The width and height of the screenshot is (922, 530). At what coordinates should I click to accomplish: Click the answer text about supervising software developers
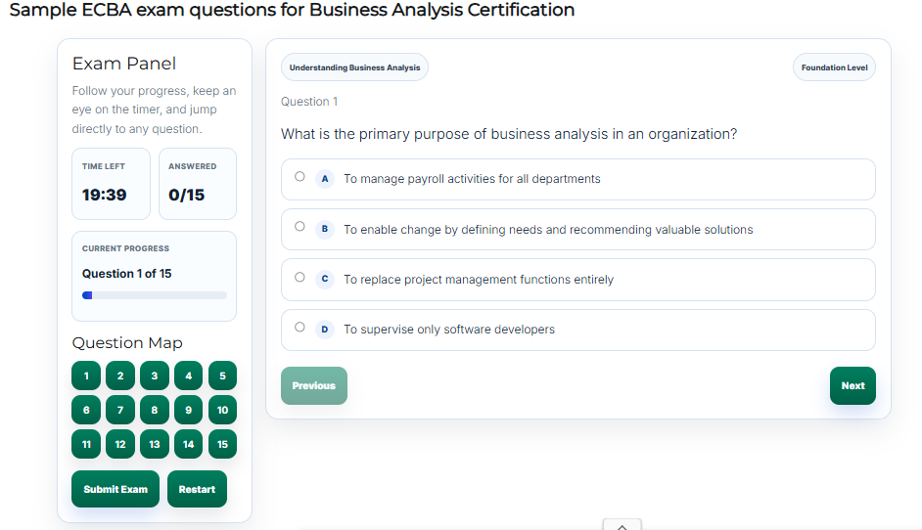click(448, 330)
